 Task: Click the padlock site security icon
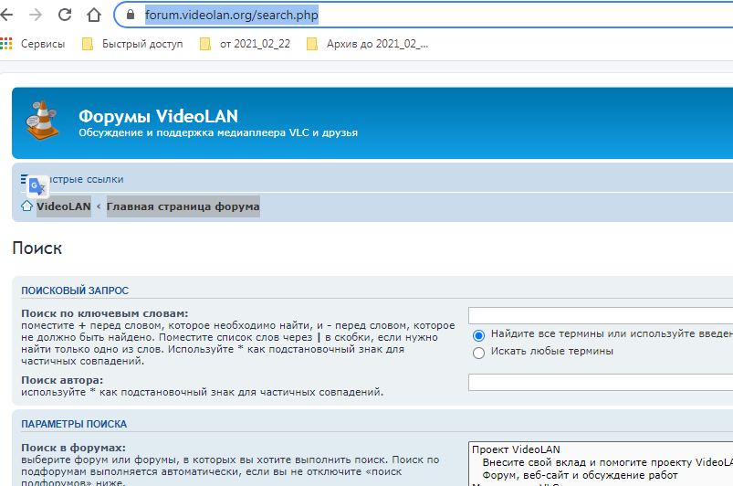pyautogui.click(x=131, y=15)
